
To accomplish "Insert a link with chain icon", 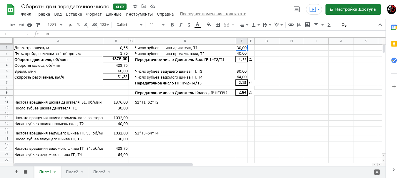I will (x=291, y=25).
